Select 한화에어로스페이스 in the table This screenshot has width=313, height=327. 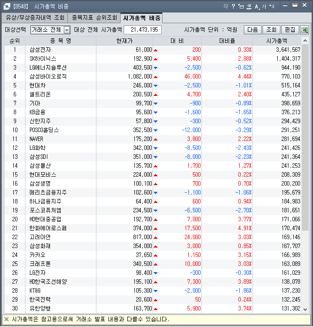(x=48, y=228)
